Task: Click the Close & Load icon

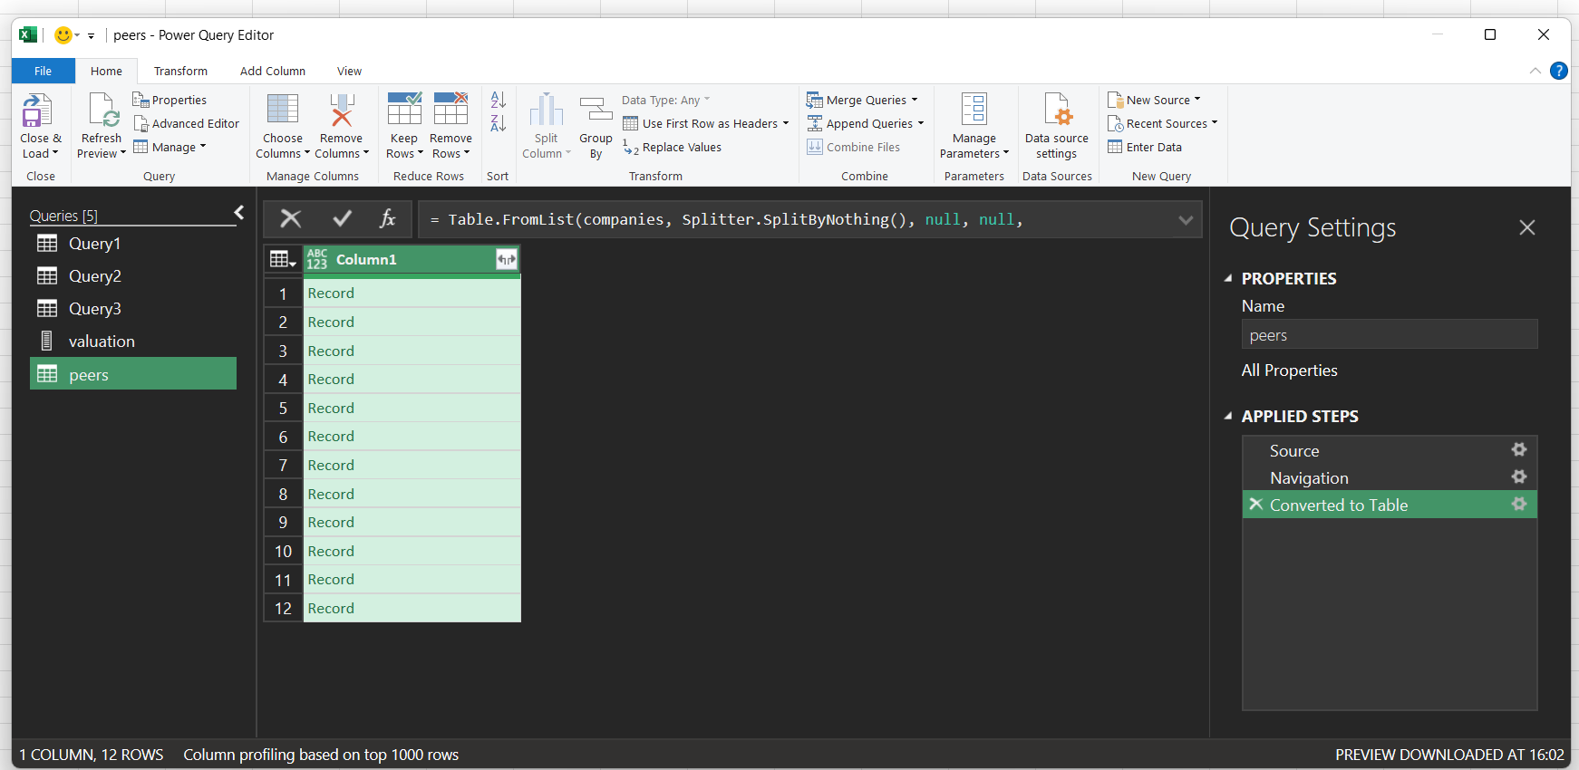Action: pyautogui.click(x=36, y=111)
